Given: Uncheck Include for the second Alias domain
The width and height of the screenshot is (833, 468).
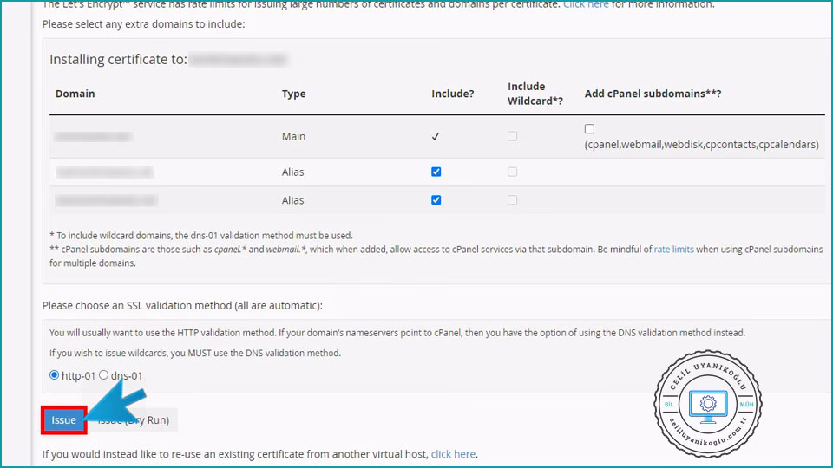Looking at the screenshot, I should pyautogui.click(x=436, y=199).
